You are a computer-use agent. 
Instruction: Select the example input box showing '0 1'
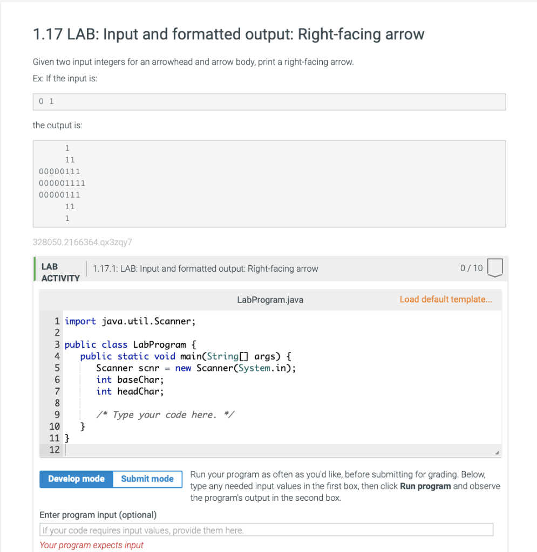click(x=269, y=101)
